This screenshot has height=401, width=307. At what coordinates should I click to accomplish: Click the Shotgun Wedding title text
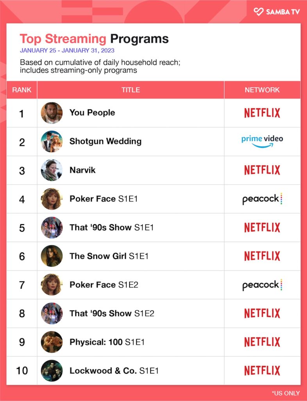pos(105,141)
